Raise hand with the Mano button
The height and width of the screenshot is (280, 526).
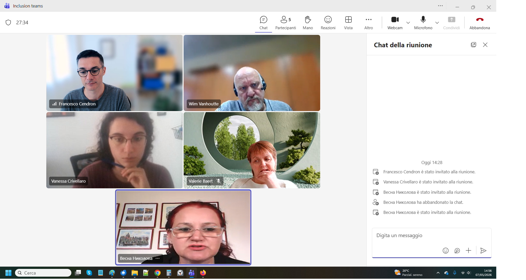(308, 23)
